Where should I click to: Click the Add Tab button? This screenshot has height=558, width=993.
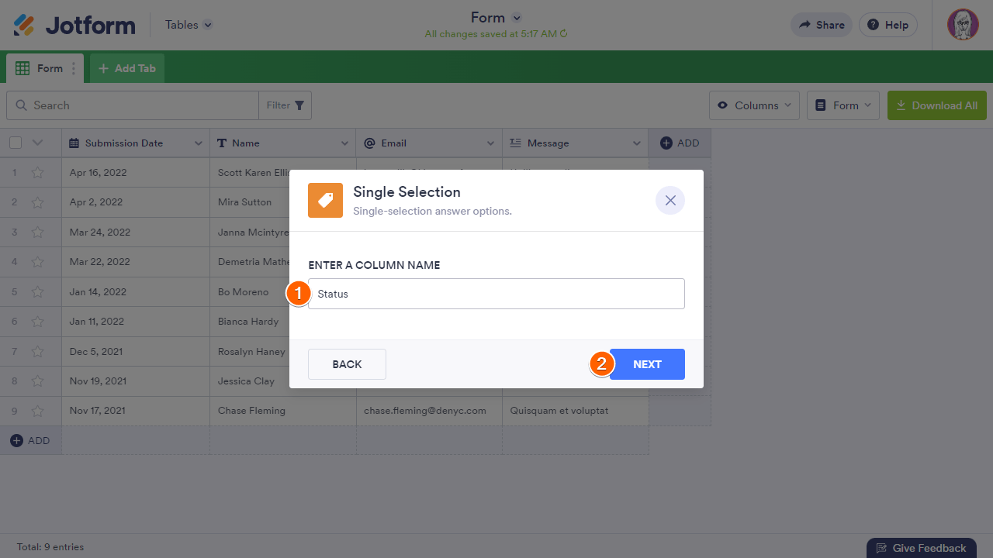(127, 68)
